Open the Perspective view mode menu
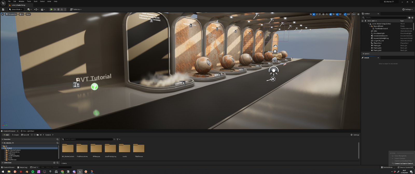 [11, 14]
